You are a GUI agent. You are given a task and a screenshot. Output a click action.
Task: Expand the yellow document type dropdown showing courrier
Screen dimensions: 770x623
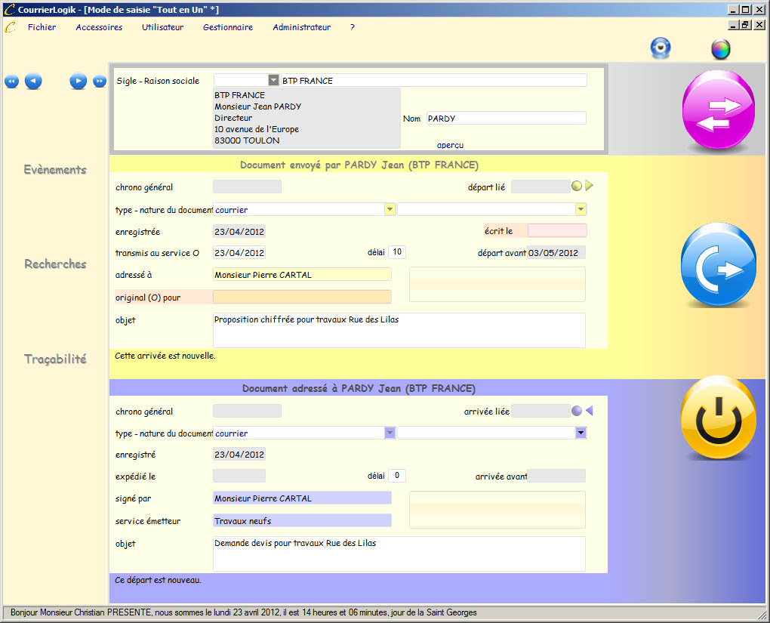click(390, 209)
